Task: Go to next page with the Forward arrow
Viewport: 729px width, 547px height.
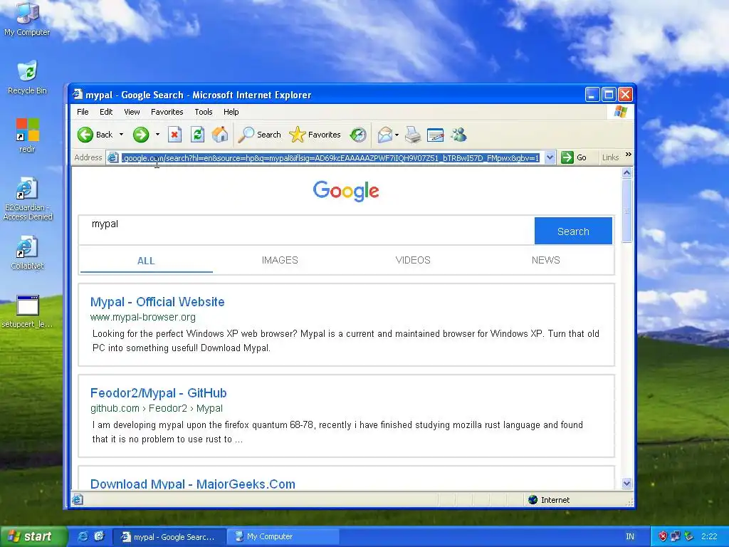Action: coord(141,135)
